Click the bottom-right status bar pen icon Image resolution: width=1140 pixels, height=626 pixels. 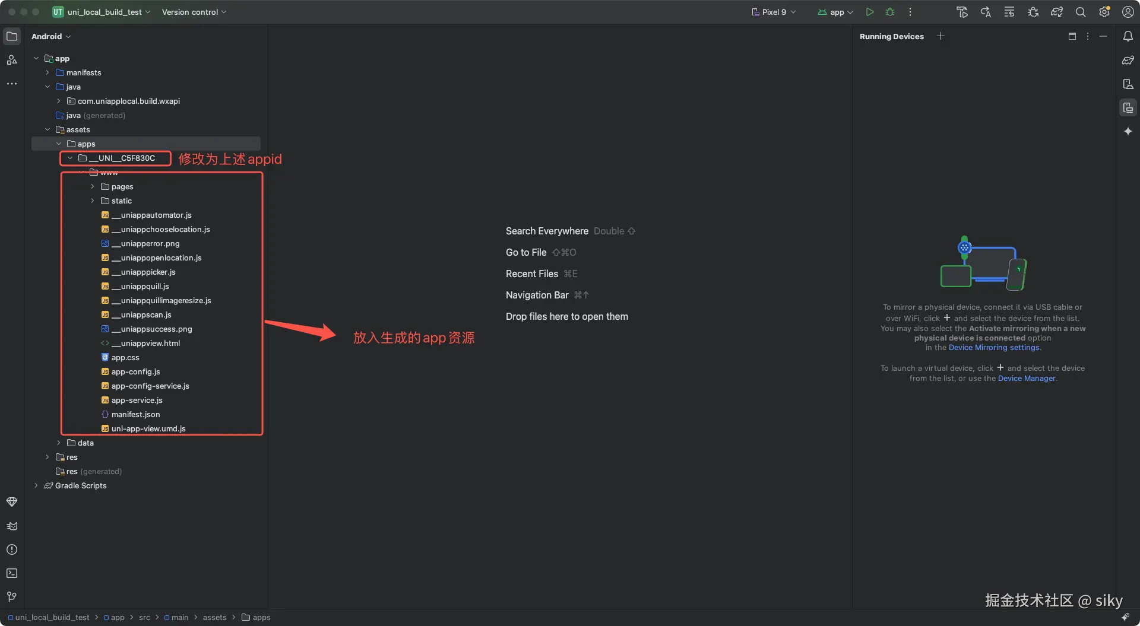pos(1125,617)
